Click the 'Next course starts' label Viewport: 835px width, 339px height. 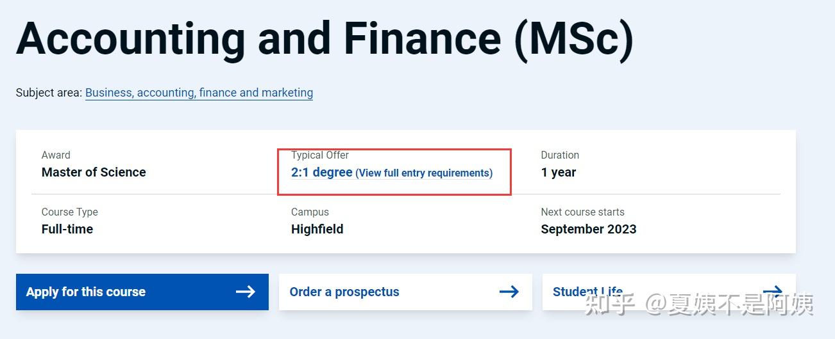tap(582, 212)
